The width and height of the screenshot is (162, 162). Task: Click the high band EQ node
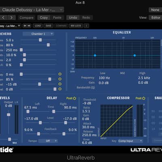coord(134,55)
